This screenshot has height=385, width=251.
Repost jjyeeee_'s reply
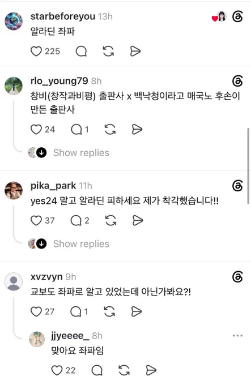(x=124, y=370)
